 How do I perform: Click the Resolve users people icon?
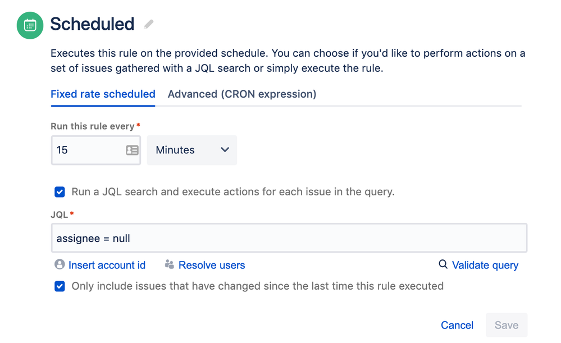[169, 264]
